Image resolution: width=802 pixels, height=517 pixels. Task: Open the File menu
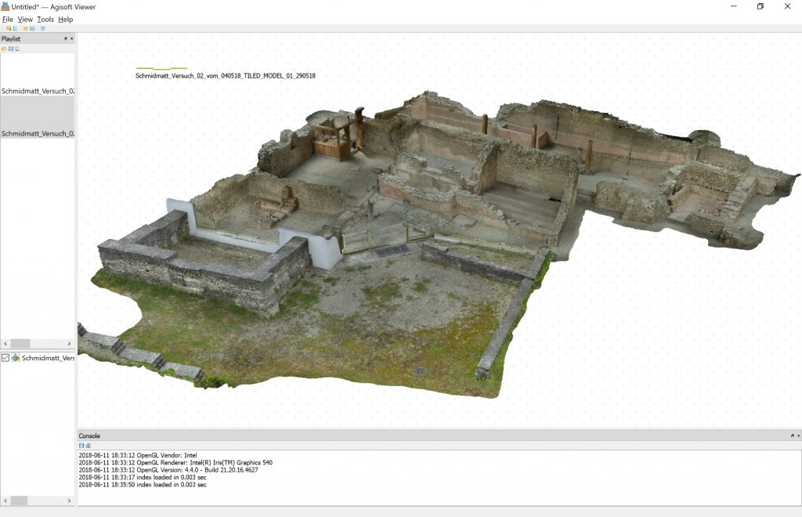tap(8, 19)
